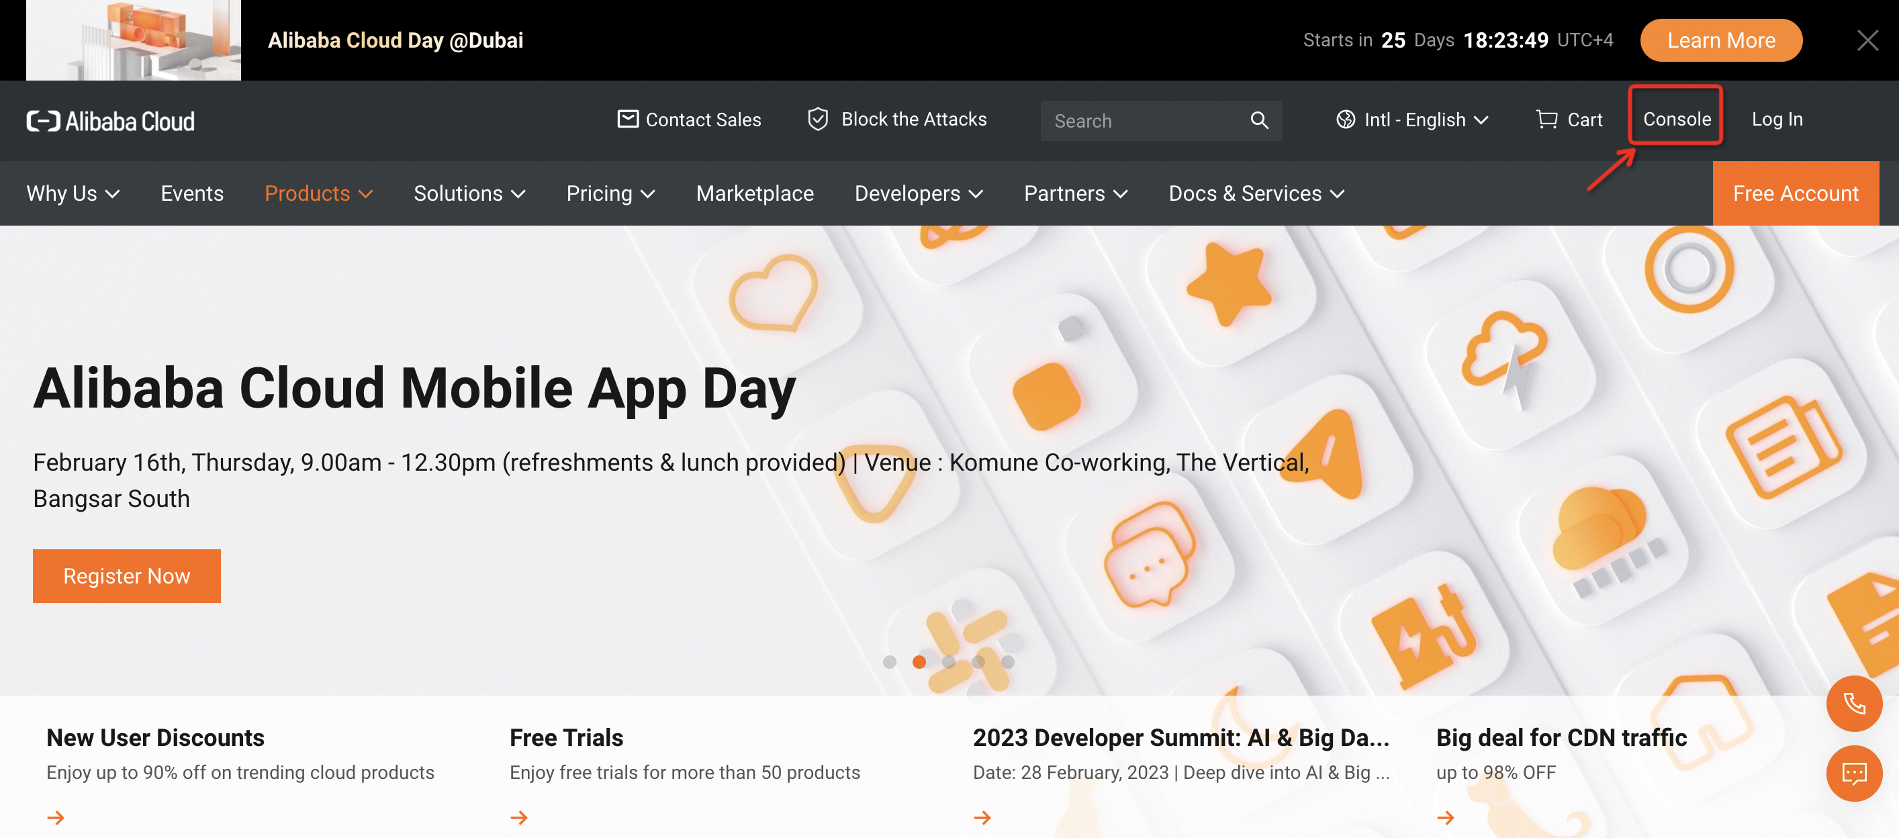Screen dimensions: 1899x838
Task: Click the arrow under New User Discounts
Action: [x=56, y=817]
